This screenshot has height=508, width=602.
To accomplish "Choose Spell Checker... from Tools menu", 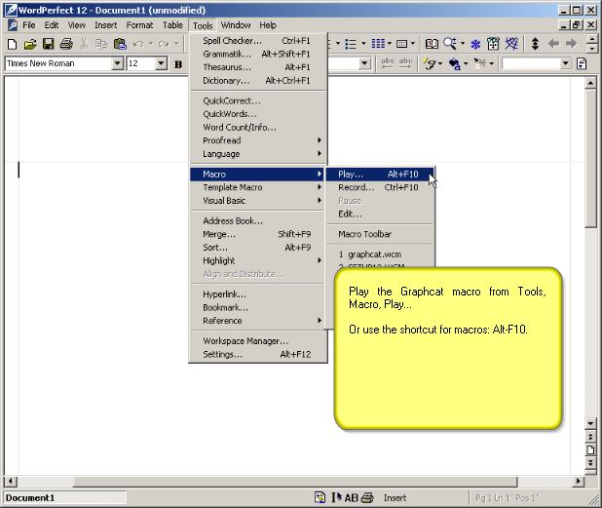I will (257, 41).
